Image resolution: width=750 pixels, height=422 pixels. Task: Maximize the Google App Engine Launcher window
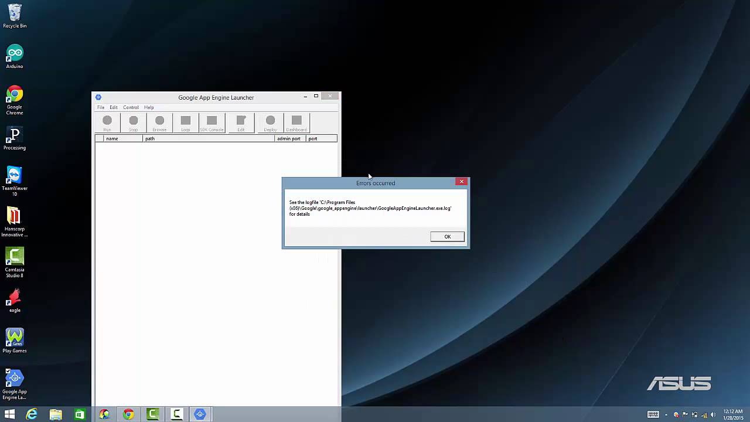pyautogui.click(x=316, y=96)
